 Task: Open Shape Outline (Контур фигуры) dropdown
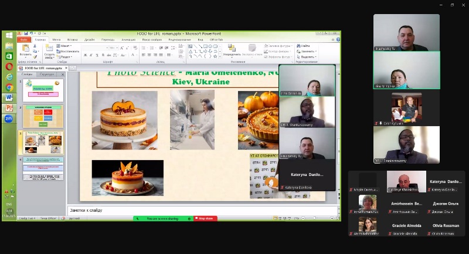[277, 52]
